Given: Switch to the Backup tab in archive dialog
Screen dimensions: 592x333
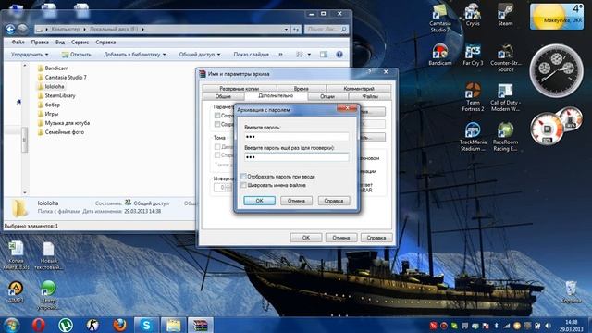Looking at the screenshot, I should (240, 89).
